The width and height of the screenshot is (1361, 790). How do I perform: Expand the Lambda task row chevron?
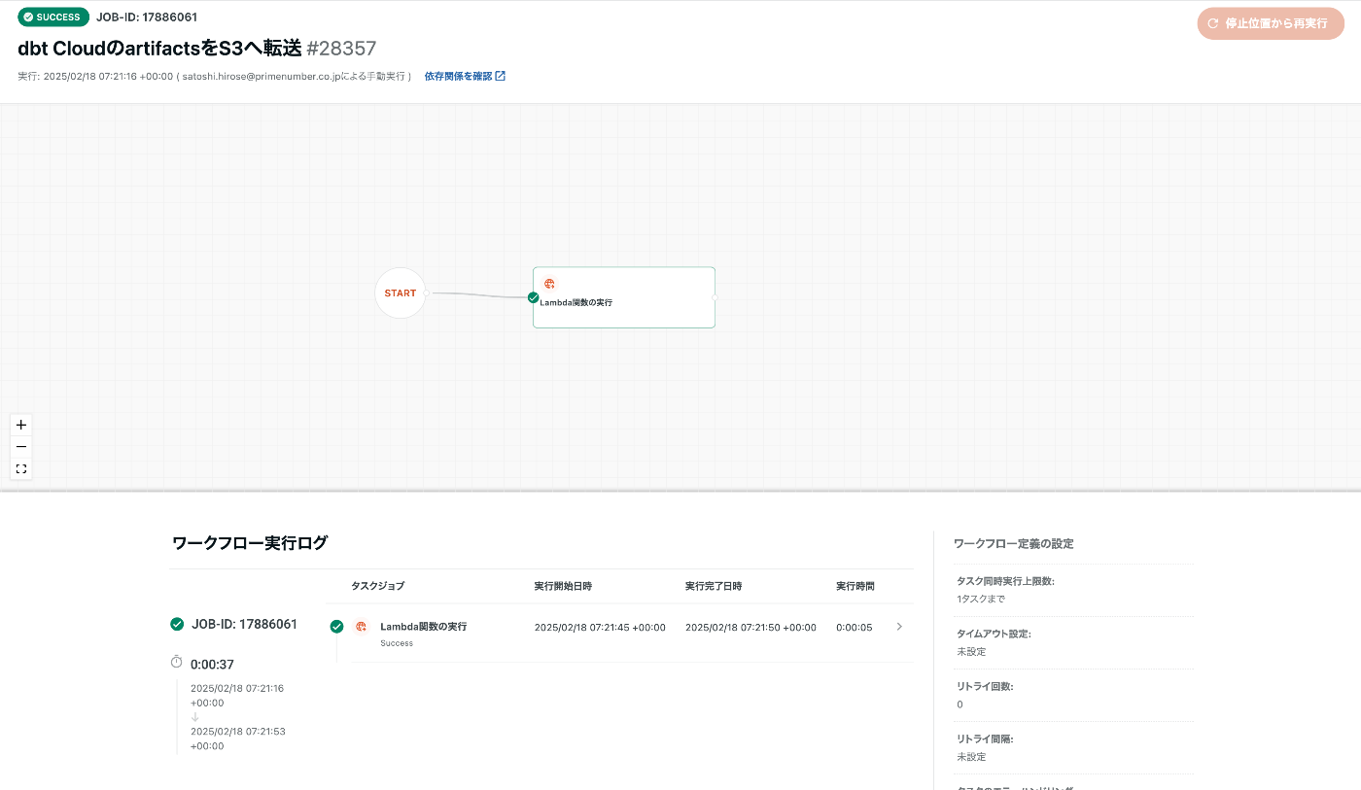[899, 627]
